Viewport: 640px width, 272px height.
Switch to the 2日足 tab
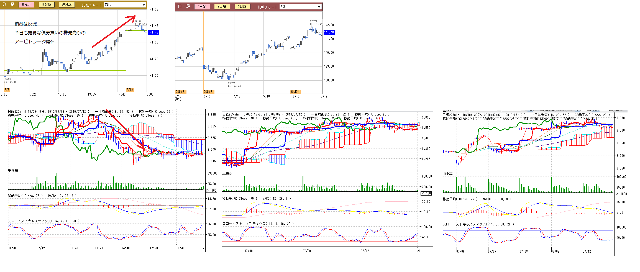(222, 7)
